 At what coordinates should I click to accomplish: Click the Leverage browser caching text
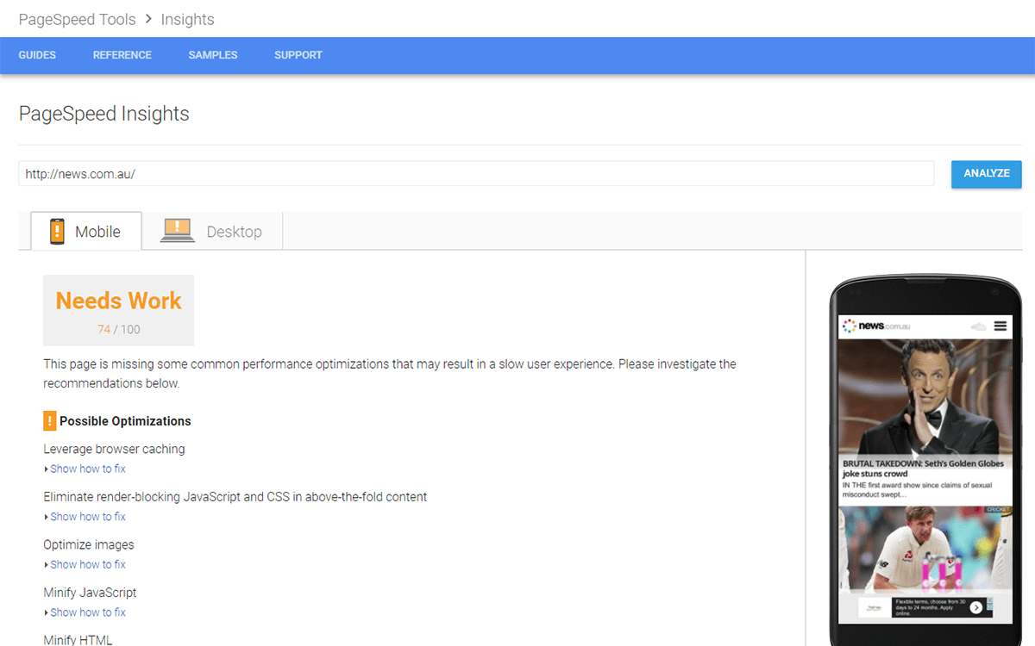tap(114, 449)
